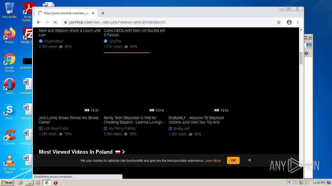Click the red Opera icon in the taskbar

click(56, 183)
